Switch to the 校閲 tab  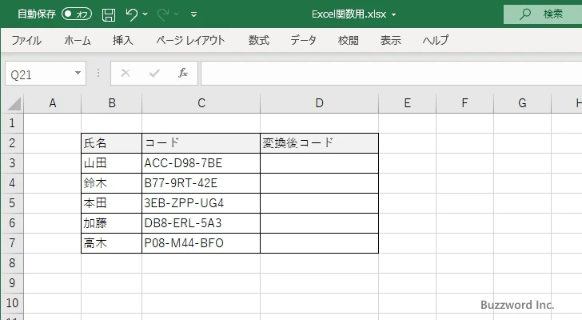[349, 40]
